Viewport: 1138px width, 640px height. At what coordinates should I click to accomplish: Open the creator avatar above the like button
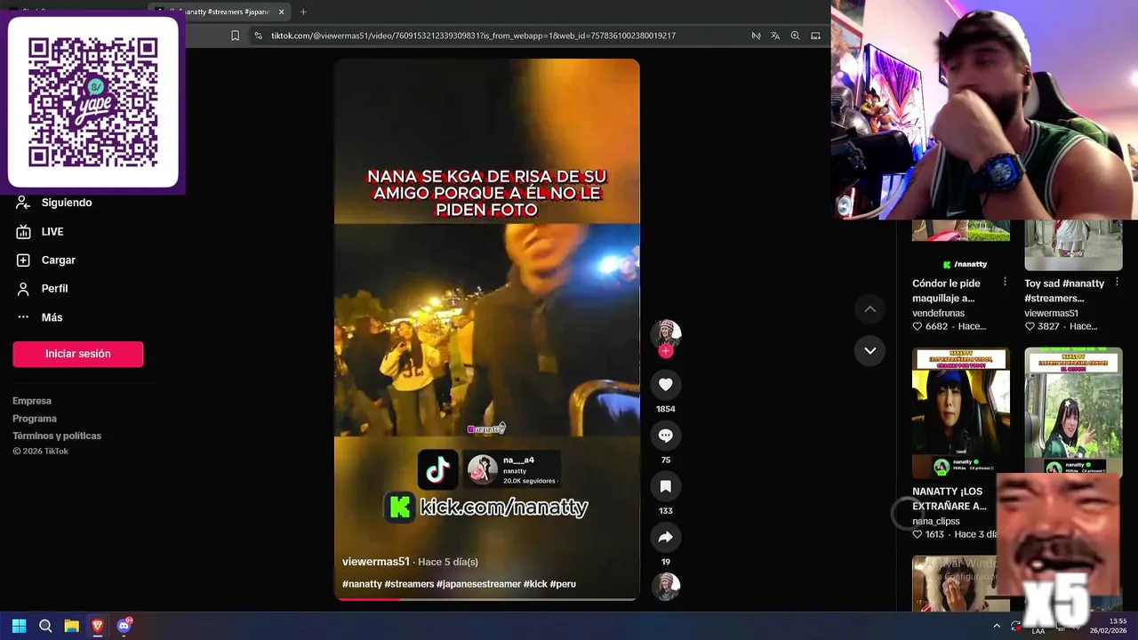tap(665, 333)
